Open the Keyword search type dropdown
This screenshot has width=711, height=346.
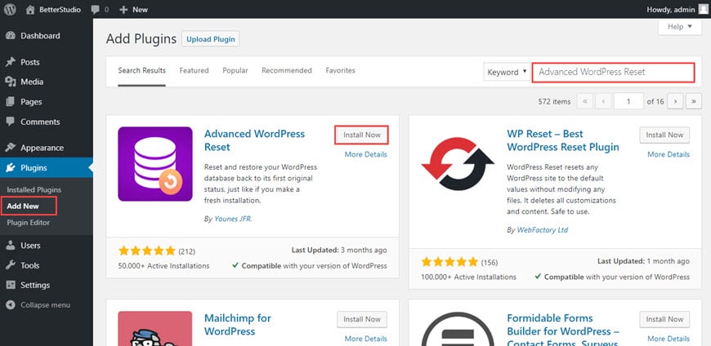[507, 72]
